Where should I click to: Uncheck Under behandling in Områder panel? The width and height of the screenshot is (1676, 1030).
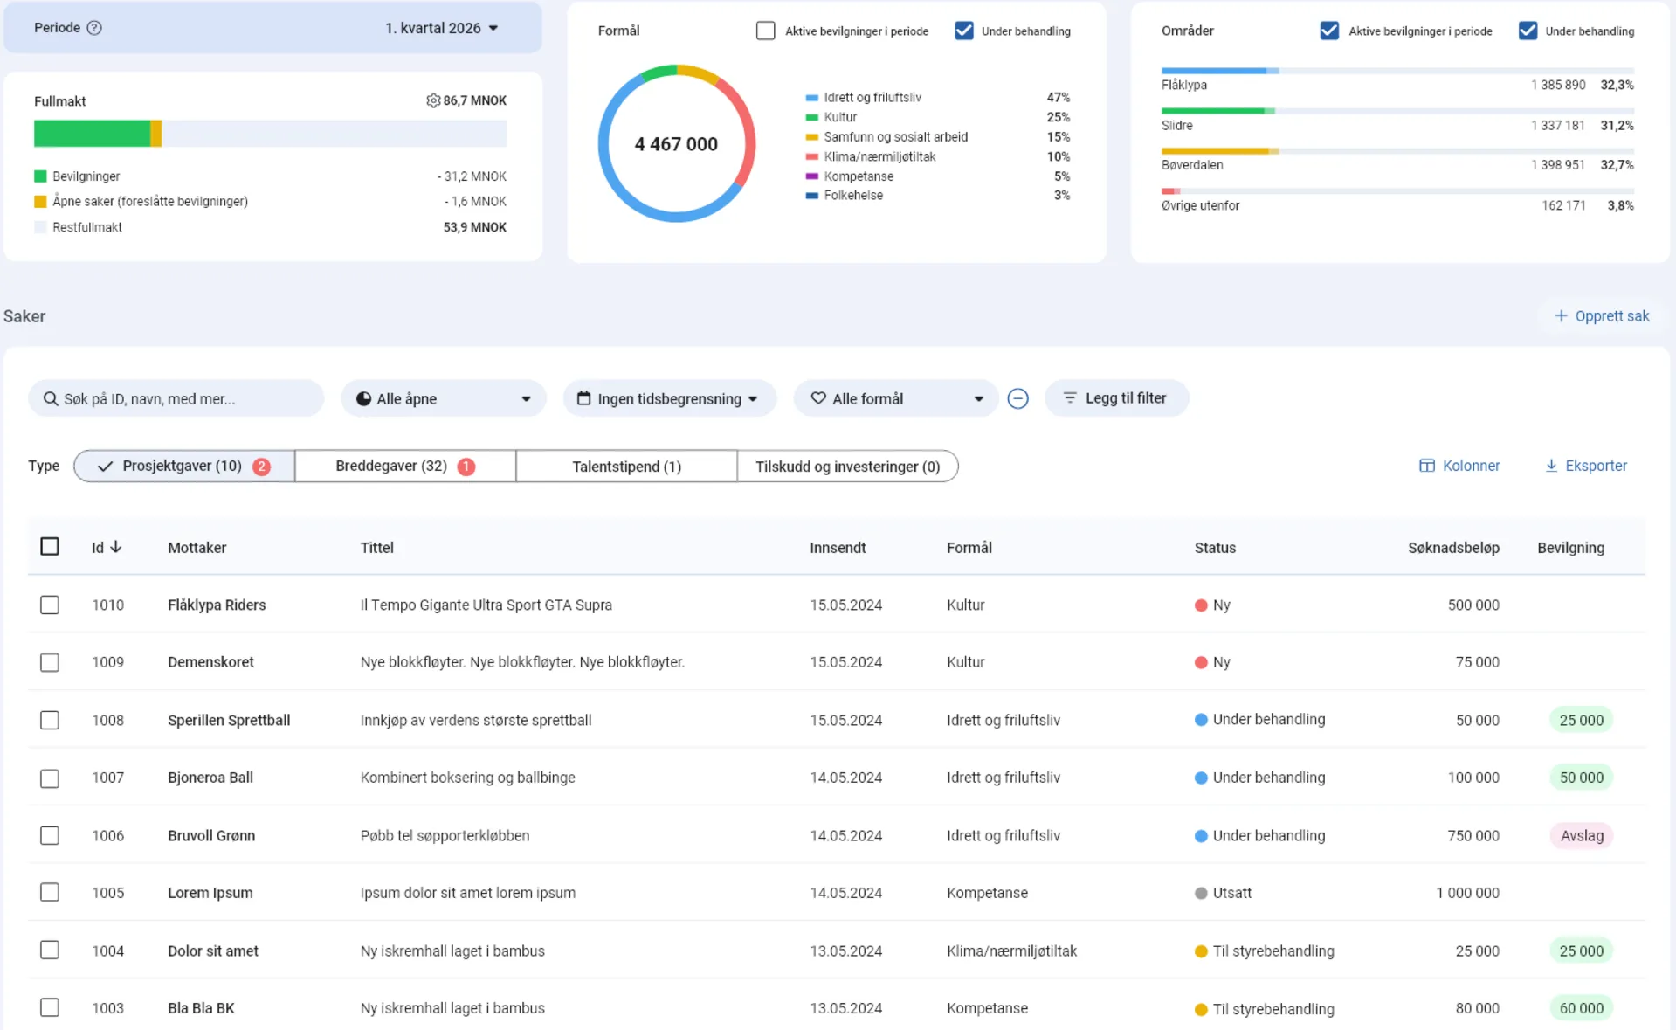click(x=1528, y=31)
